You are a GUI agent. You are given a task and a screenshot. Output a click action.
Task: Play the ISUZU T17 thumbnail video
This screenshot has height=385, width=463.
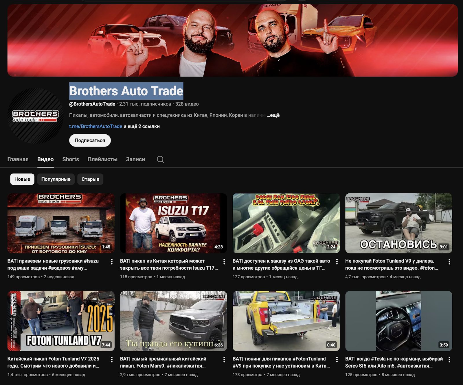point(174,223)
